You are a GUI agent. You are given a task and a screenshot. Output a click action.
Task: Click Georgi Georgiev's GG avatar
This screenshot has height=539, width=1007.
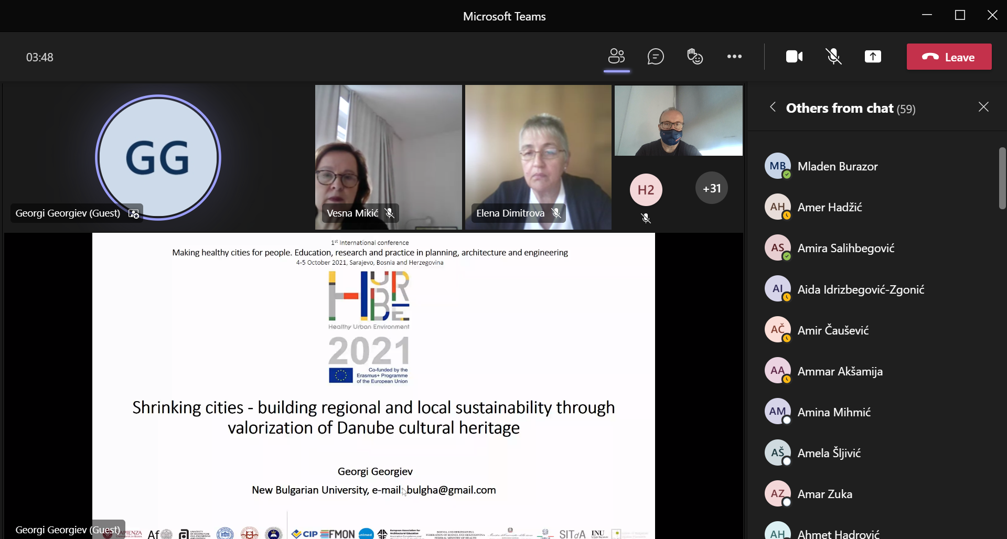pyautogui.click(x=158, y=157)
